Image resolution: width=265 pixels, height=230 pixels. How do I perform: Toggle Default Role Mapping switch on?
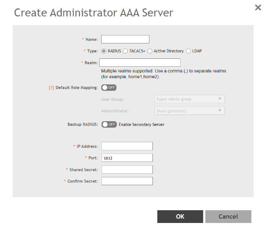point(109,87)
